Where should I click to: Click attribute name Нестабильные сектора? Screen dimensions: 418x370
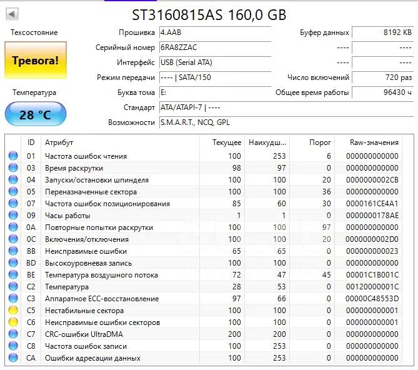tap(84, 311)
